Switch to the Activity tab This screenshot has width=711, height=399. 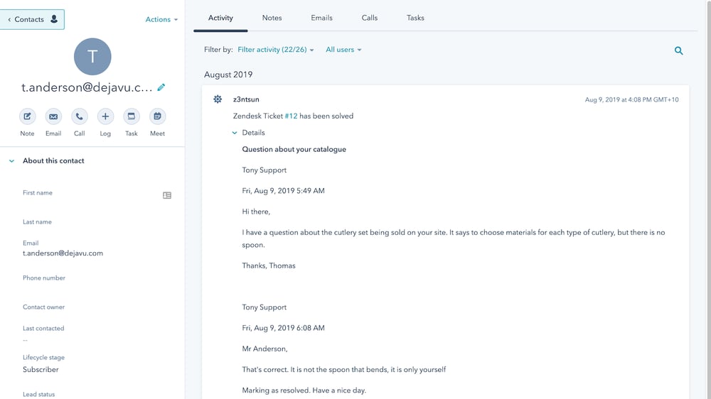[220, 18]
